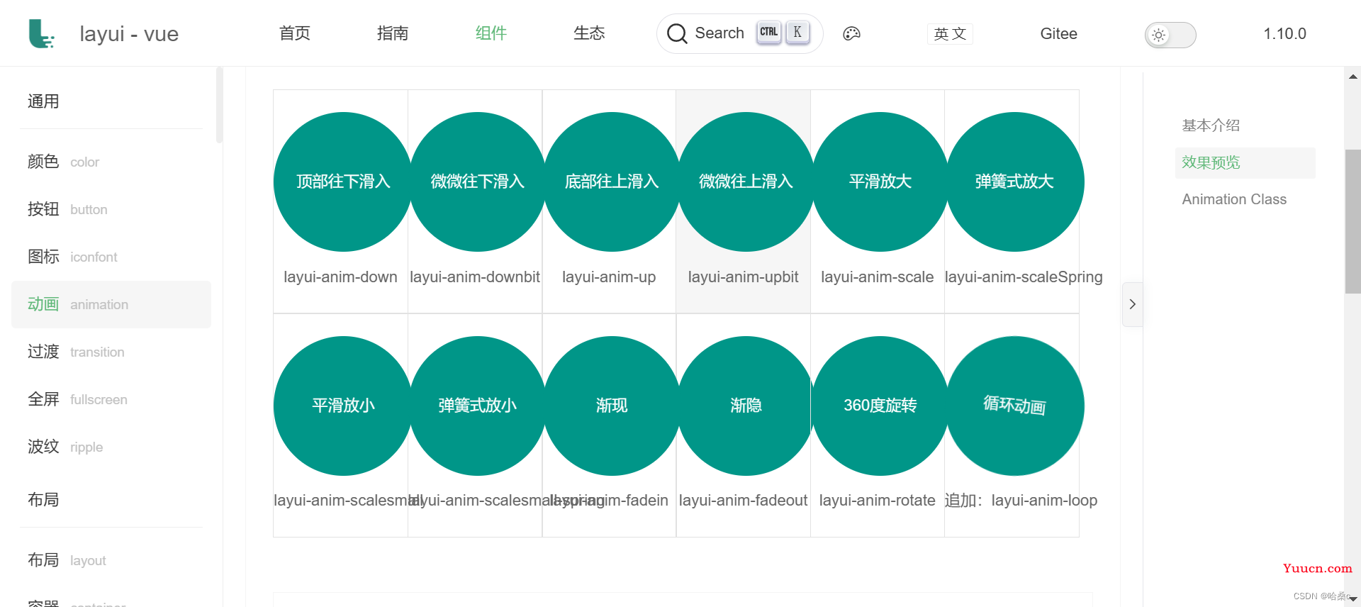Click the page vertical scrollbar thumb
This screenshot has width=1361, height=607.
[x=1353, y=221]
